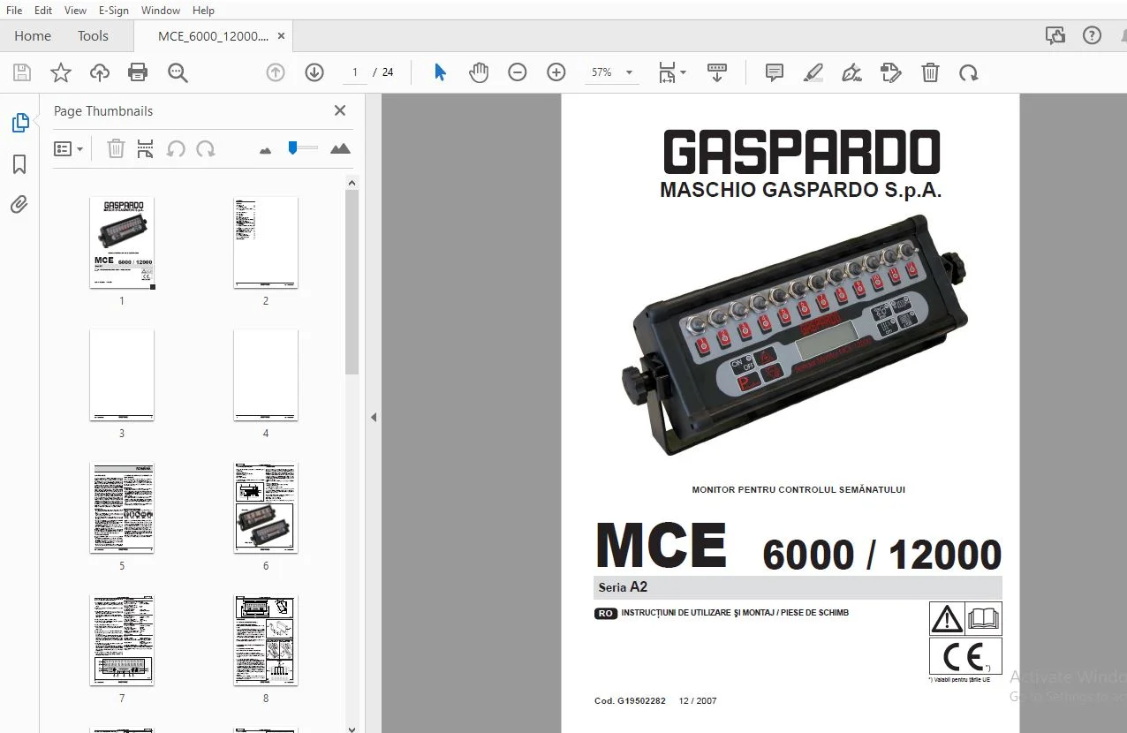Click the Save file icon
Viewport: 1127px width, 733px height.
(x=22, y=72)
